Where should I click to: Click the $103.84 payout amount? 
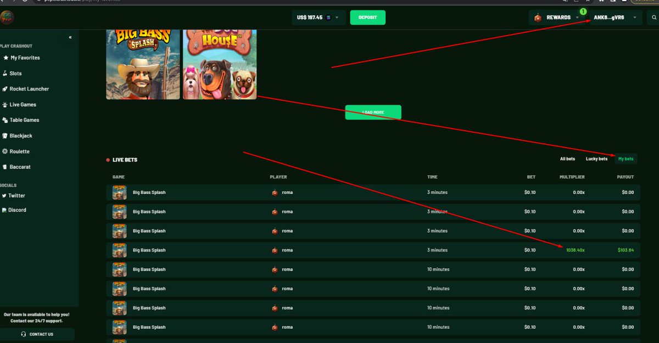[626, 250]
